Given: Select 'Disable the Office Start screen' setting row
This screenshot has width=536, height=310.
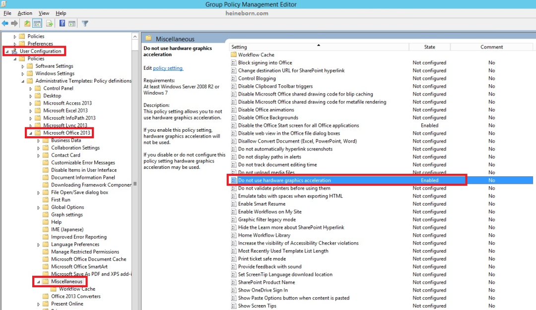Looking at the screenshot, I should coord(382,125).
